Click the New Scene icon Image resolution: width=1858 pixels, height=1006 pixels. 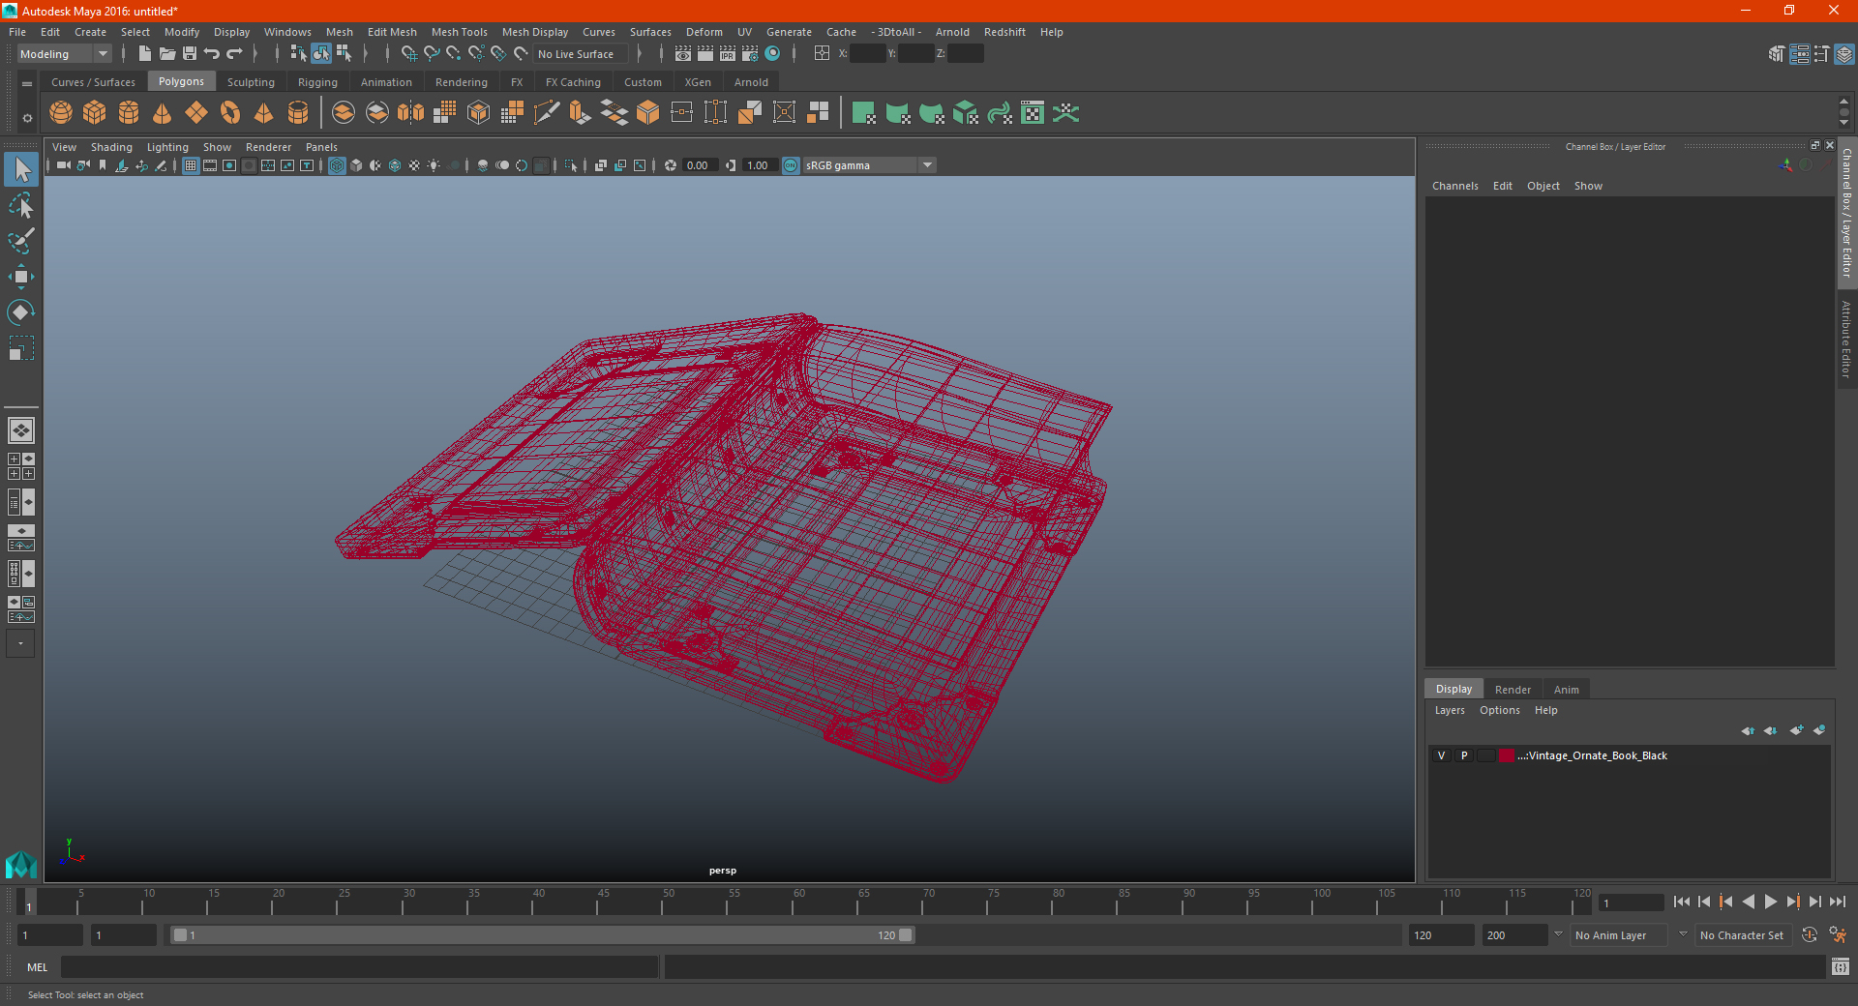[145, 54]
